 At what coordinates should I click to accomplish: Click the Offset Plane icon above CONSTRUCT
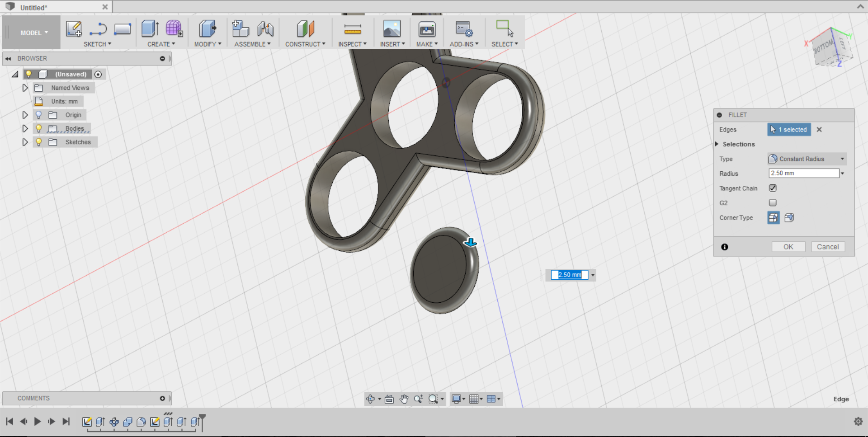306,28
